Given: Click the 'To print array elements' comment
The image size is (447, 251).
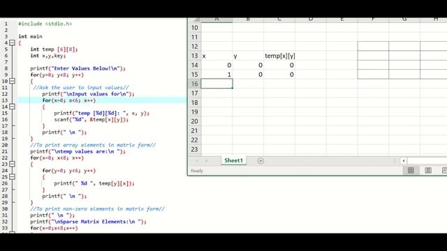Looking at the screenshot, I should click(93, 145).
